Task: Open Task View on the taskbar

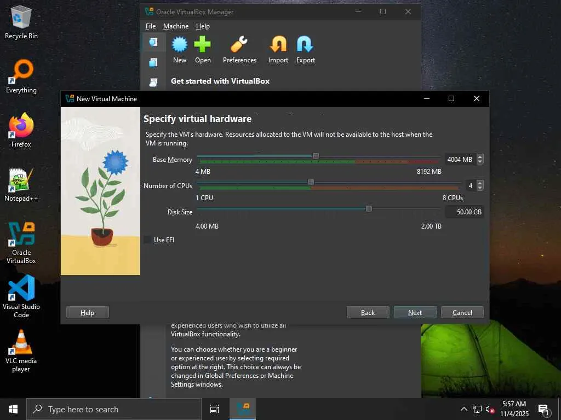Action: (x=215, y=409)
